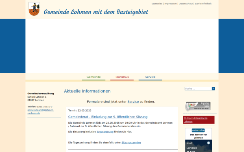Open the Startseite link in header

click(x=157, y=4)
